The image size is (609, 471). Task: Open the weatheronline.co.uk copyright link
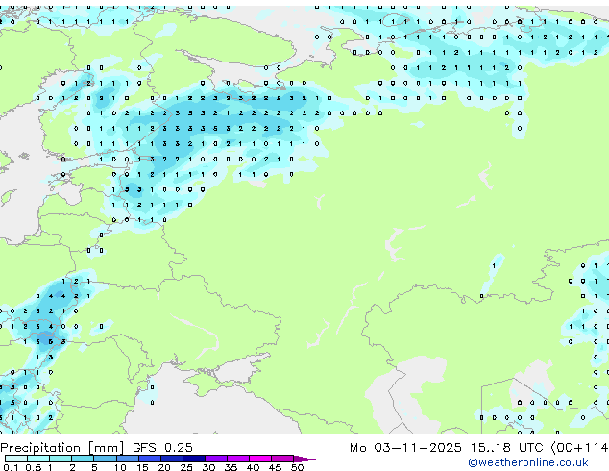pyautogui.click(x=528, y=462)
